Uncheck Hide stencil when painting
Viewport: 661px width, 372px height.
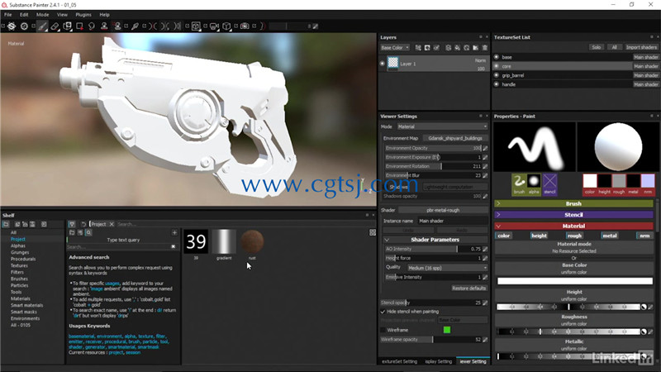(x=383, y=312)
